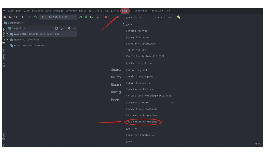Screen dimensions: 265x152
Task: Open the Code menu
Action: pos(48,11)
